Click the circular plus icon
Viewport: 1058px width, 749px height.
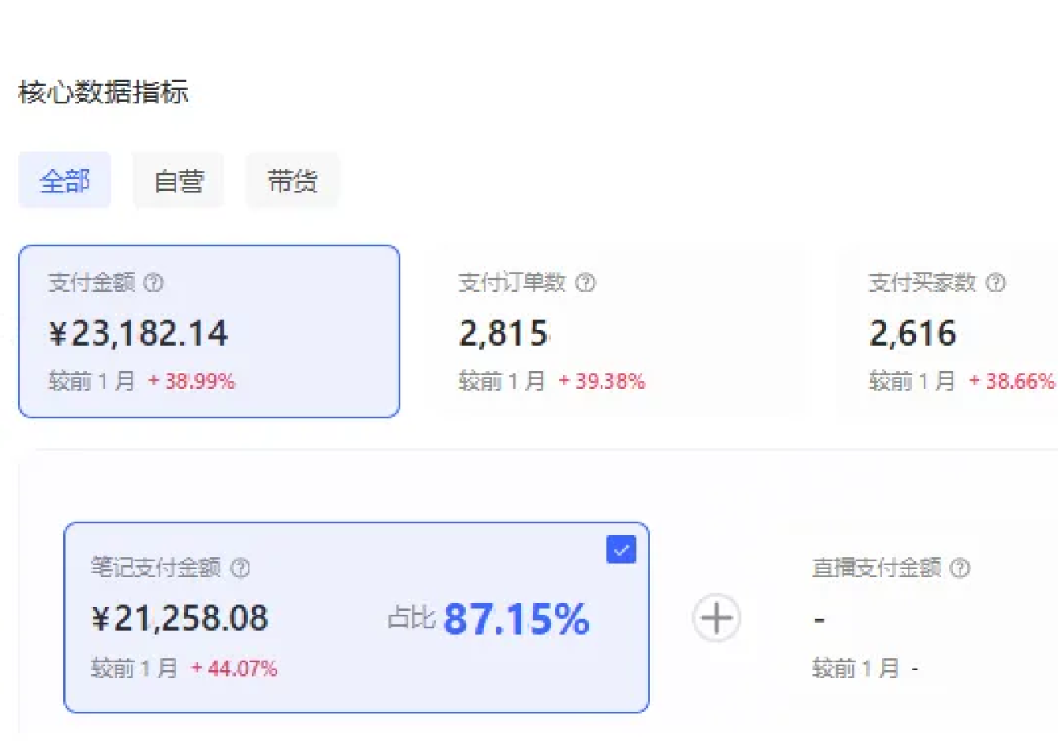tap(717, 618)
